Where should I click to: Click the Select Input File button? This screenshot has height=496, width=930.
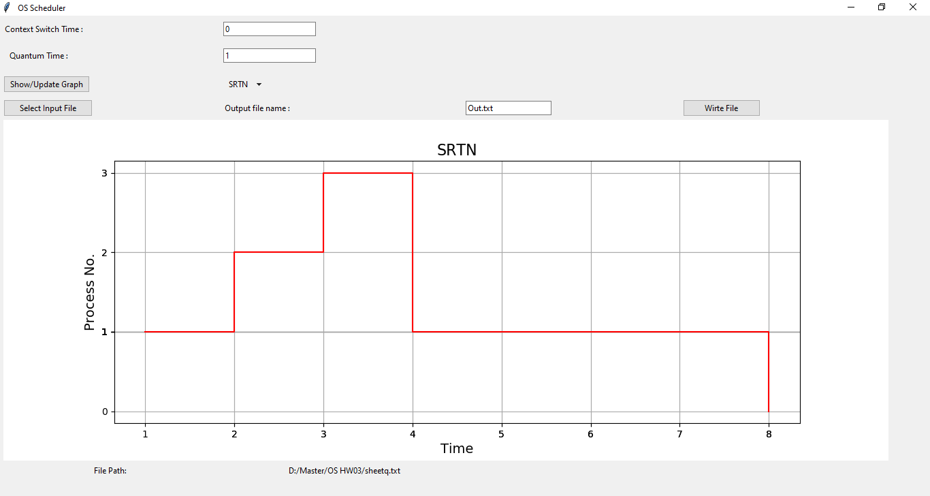(48, 108)
